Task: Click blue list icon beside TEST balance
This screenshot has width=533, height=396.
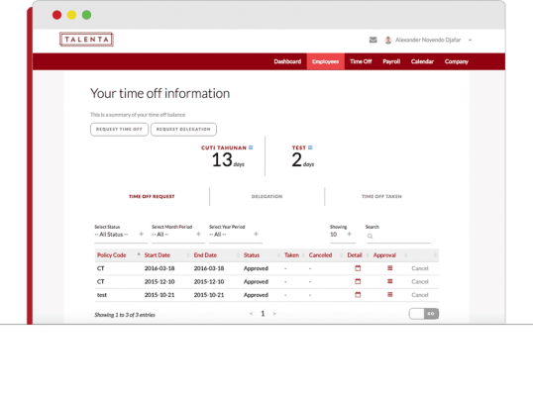Action: 310,148
